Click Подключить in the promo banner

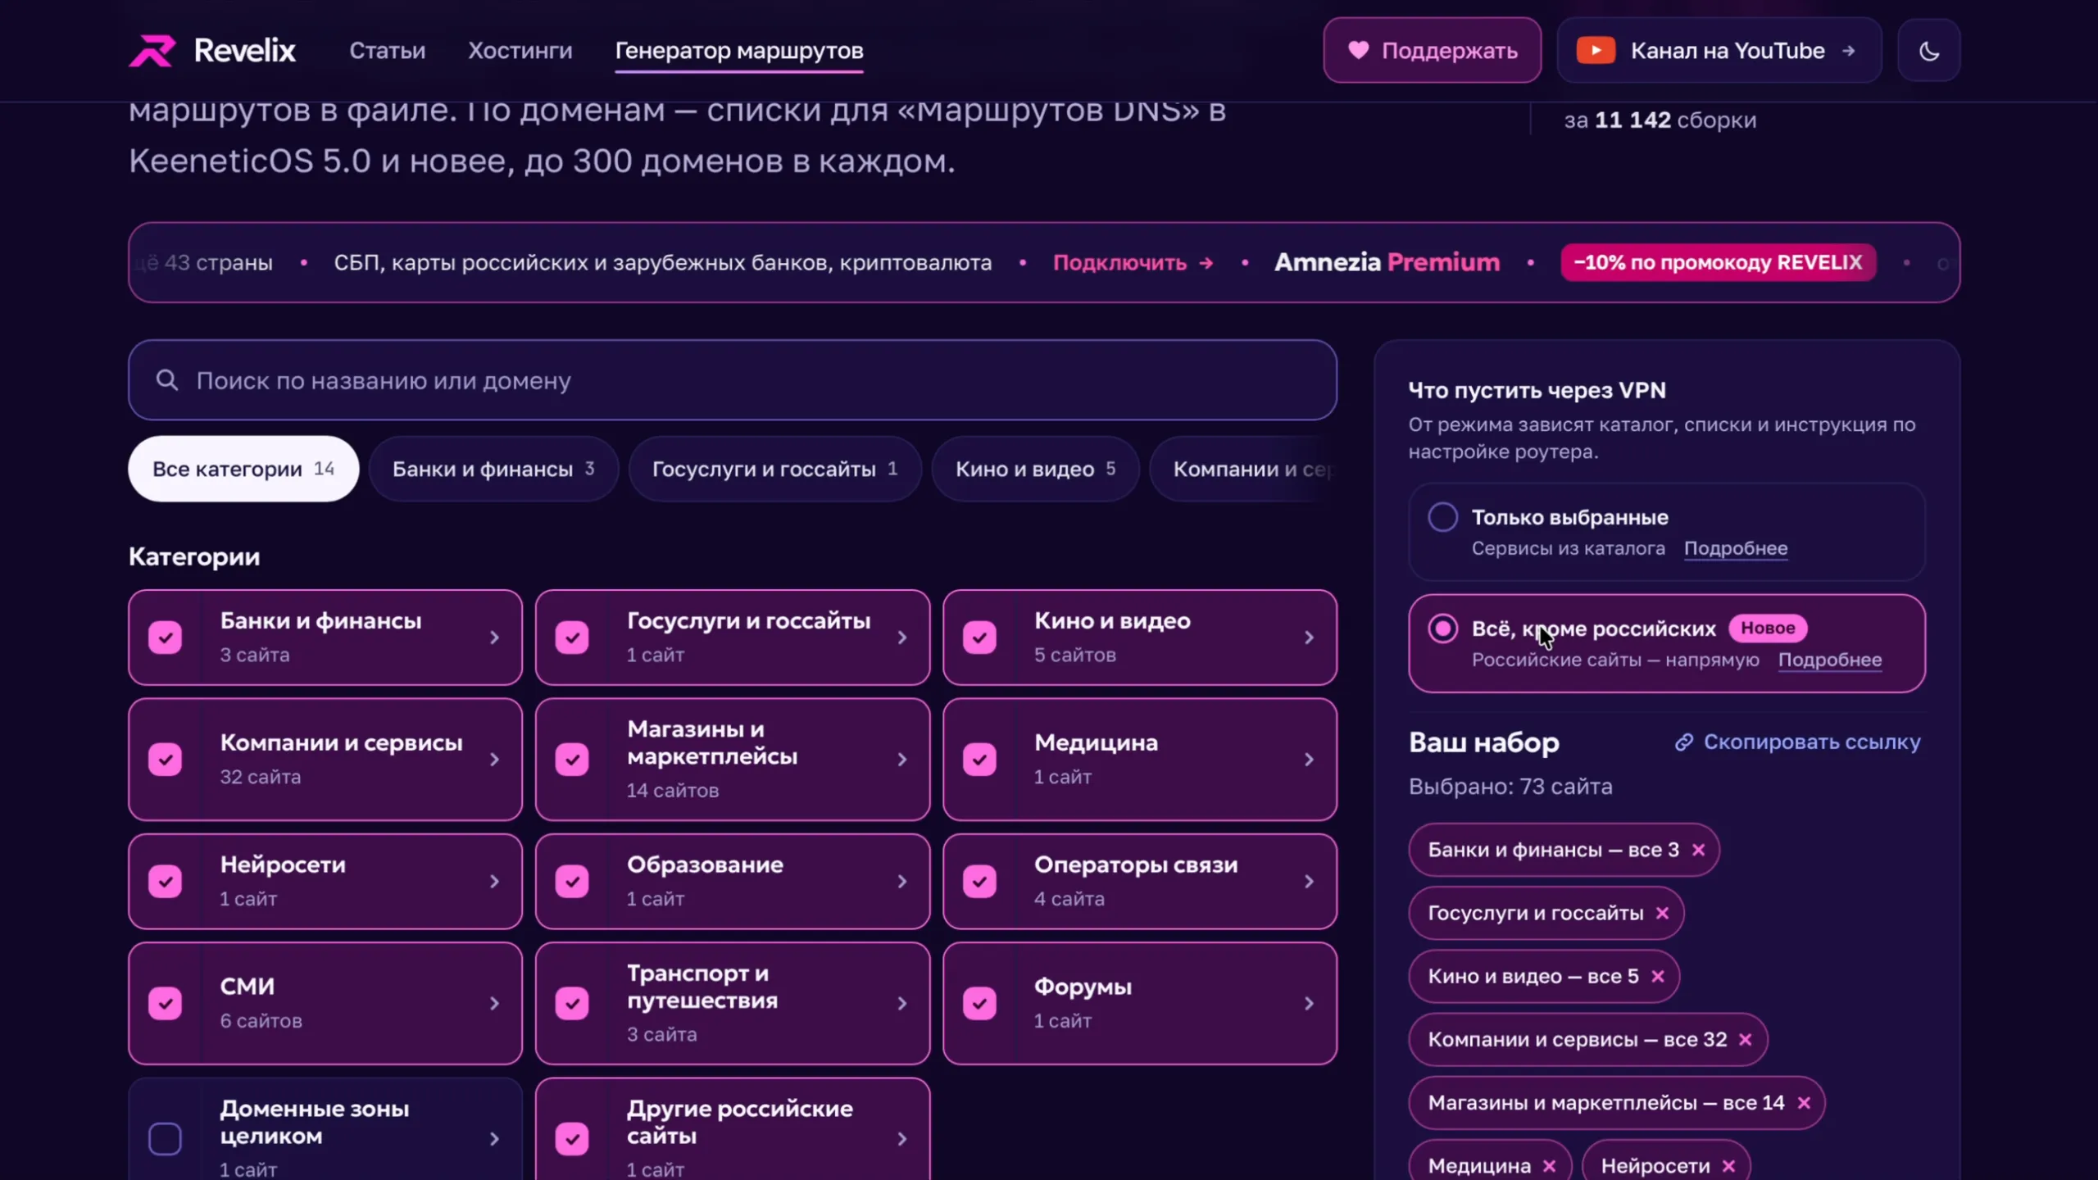(1133, 262)
